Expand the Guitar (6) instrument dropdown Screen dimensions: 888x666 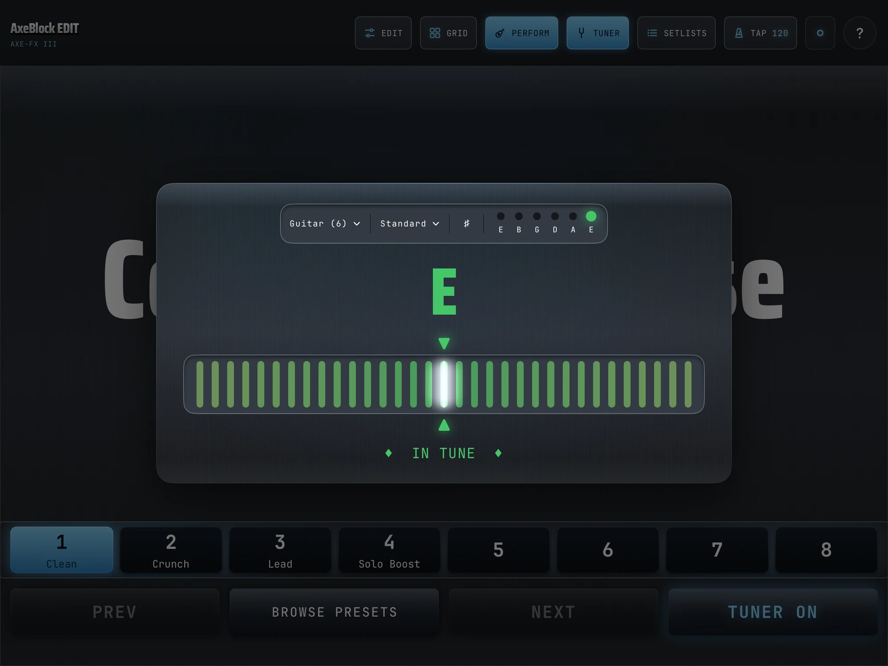(325, 223)
